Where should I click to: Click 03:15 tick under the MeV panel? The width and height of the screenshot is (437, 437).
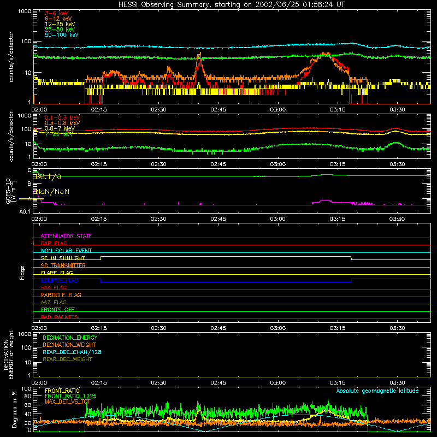tap(338, 164)
